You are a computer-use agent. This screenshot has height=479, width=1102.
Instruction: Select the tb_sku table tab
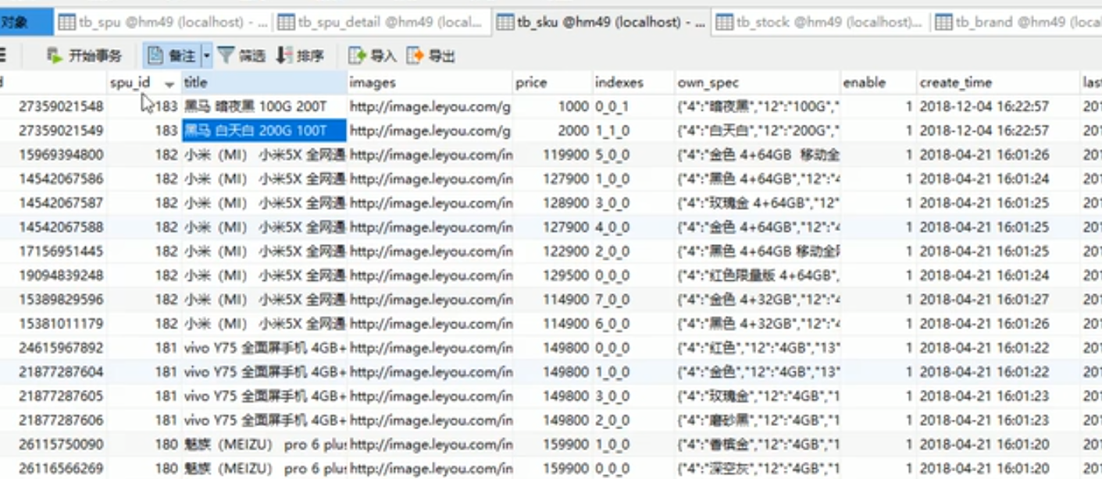tap(601, 23)
